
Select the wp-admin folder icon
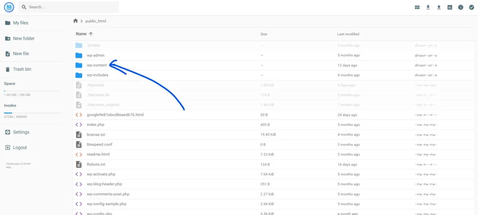click(x=79, y=55)
